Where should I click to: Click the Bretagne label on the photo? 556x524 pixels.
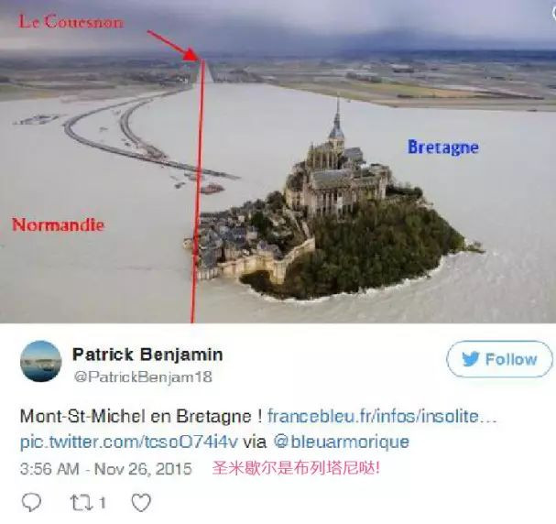pyautogui.click(x=443, y=147)
